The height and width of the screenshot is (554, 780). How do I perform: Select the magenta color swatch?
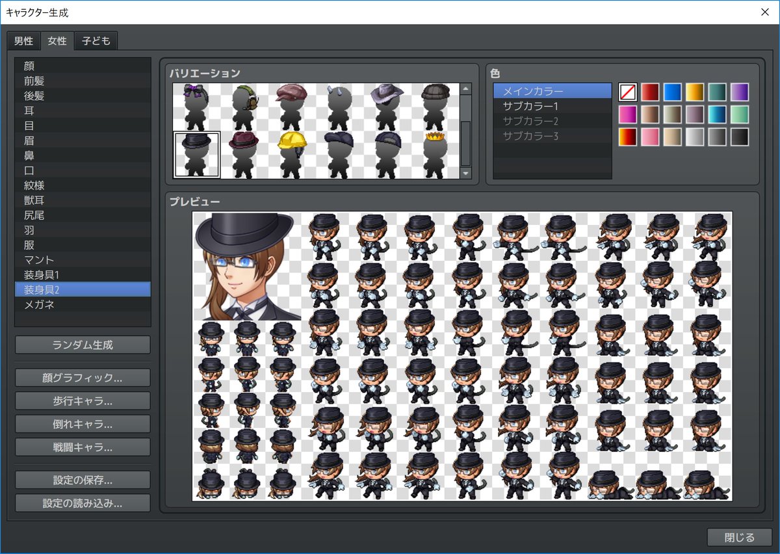click(x=628, y=114)
